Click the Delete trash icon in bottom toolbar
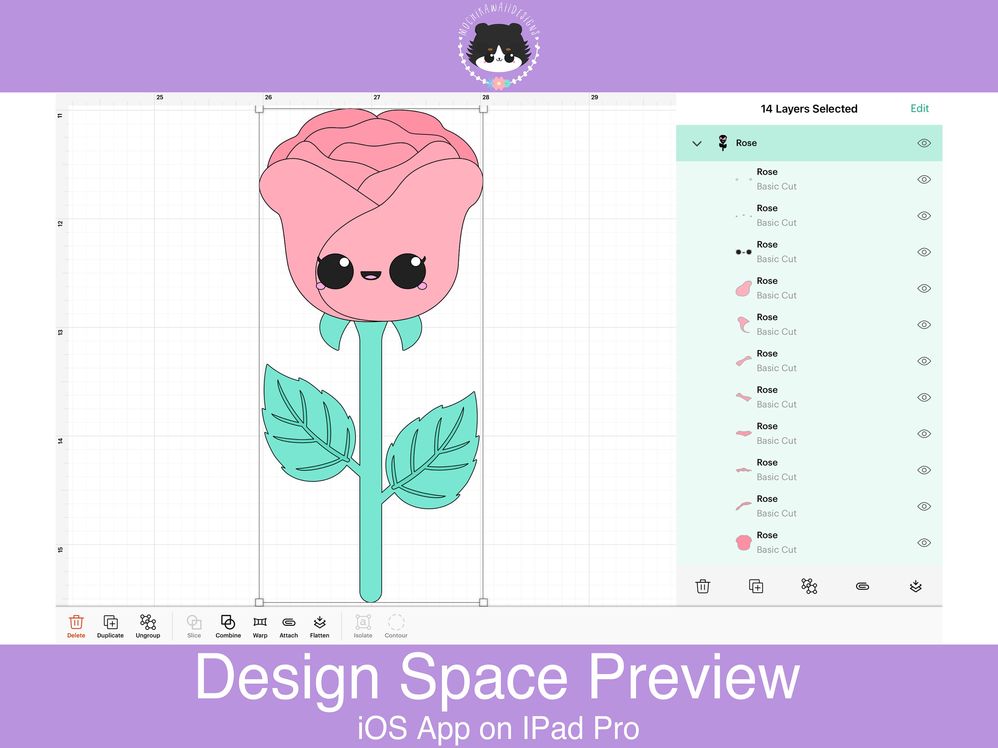This screenshot has width=998, height=748. tap(76, 626)
